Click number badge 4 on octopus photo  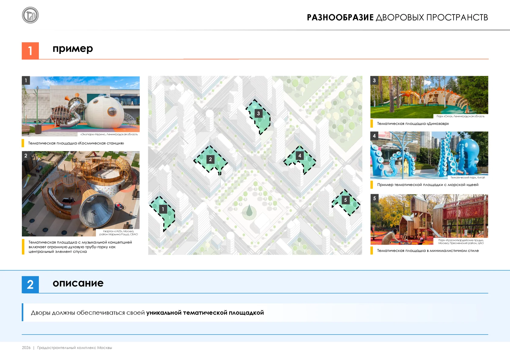coord(374,136)
